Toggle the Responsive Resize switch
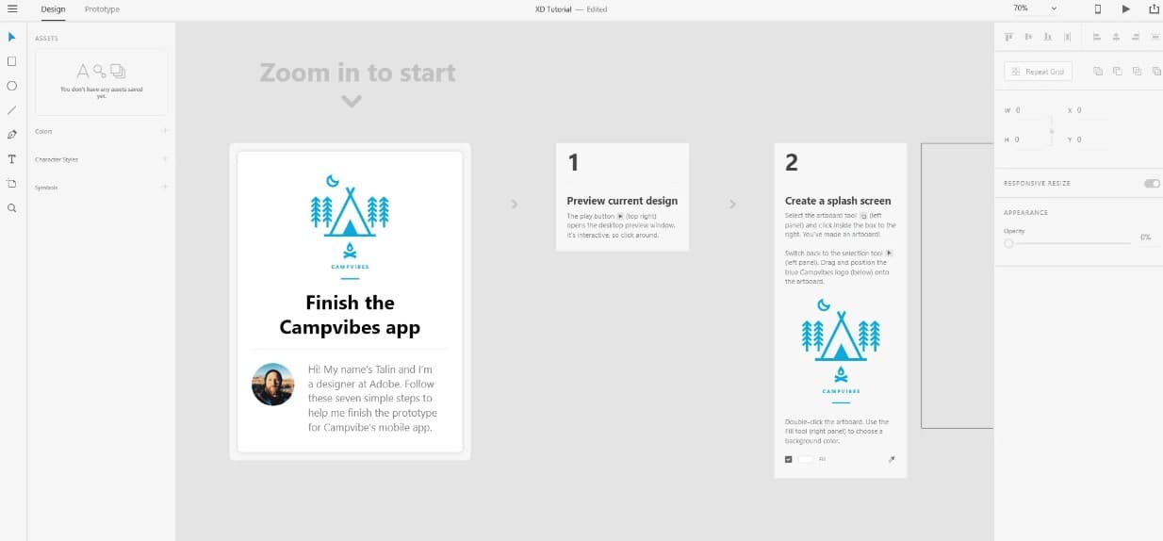Image resolution: width=1163 pixels, height=541 pixels. 1152,183
